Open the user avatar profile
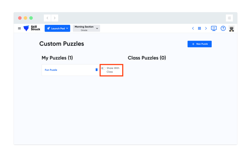Viewport: 251px width, 157px height. pyautogui.click(x=231, y=28)
